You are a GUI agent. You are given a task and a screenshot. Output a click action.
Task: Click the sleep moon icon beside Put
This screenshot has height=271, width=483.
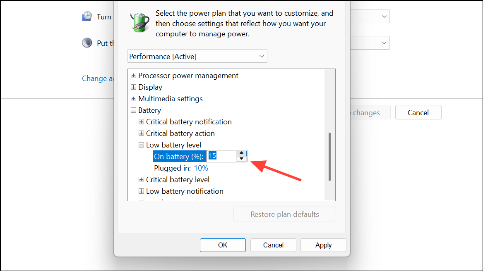coord(87,43)
